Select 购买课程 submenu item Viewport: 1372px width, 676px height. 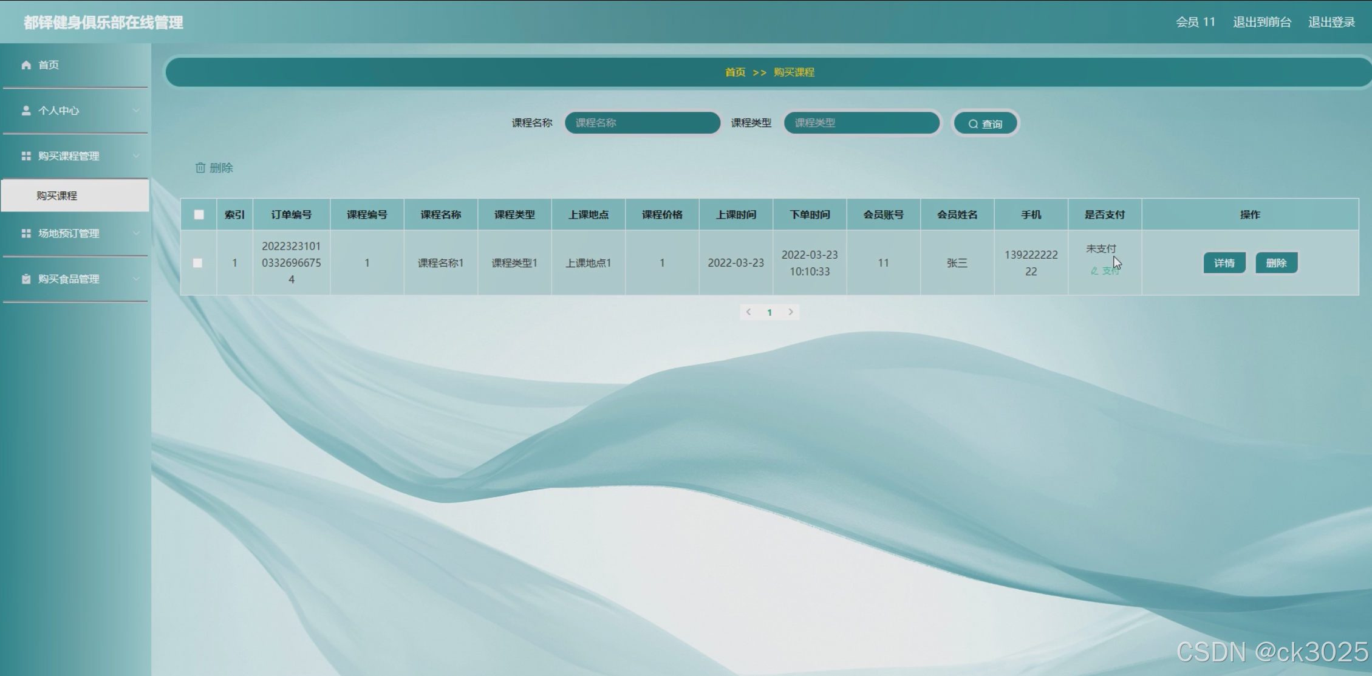(57, 196)
